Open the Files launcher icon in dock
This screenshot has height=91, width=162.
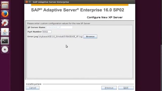click(5, 5)
